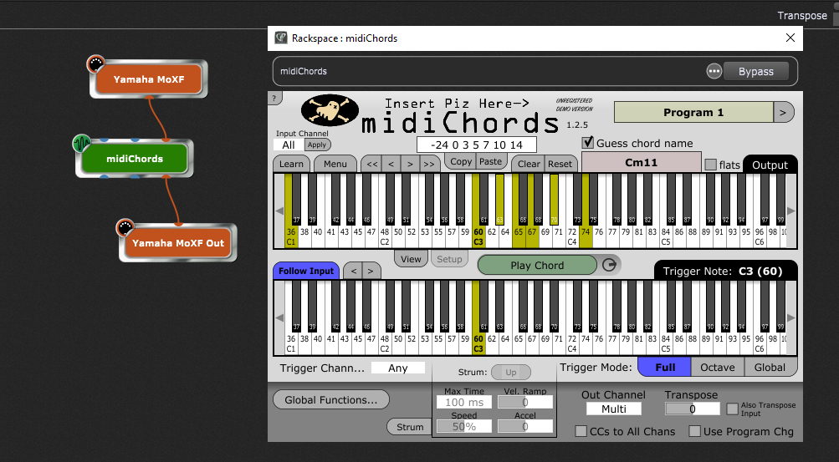The width and height of the screenshot is (839, 462).
Task: Adjust the Vel. Ramp slider
Action: click(525, 402)
